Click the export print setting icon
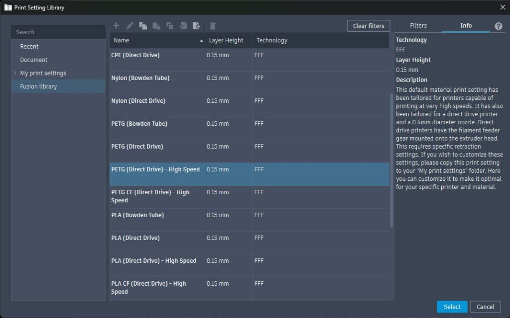Viewport: 510px width, 318px height. click(196, 26)
